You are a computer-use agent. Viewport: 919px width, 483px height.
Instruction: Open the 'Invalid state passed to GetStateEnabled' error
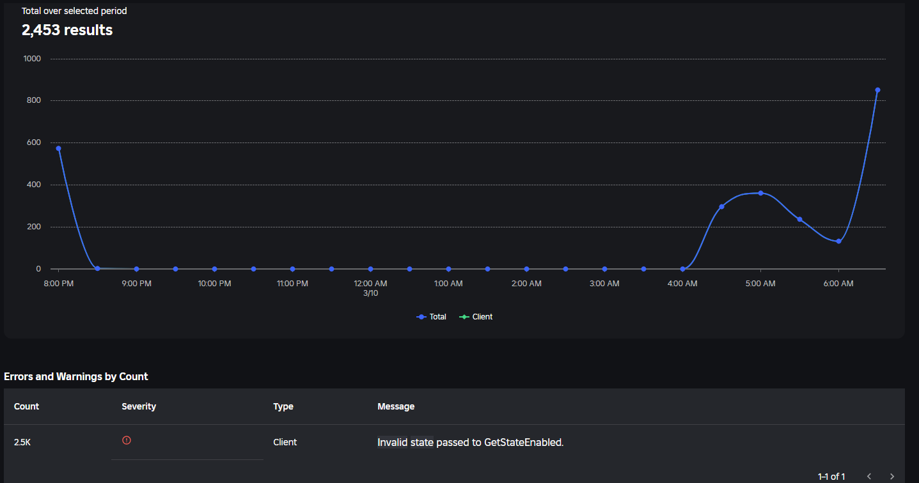point(470,442)
